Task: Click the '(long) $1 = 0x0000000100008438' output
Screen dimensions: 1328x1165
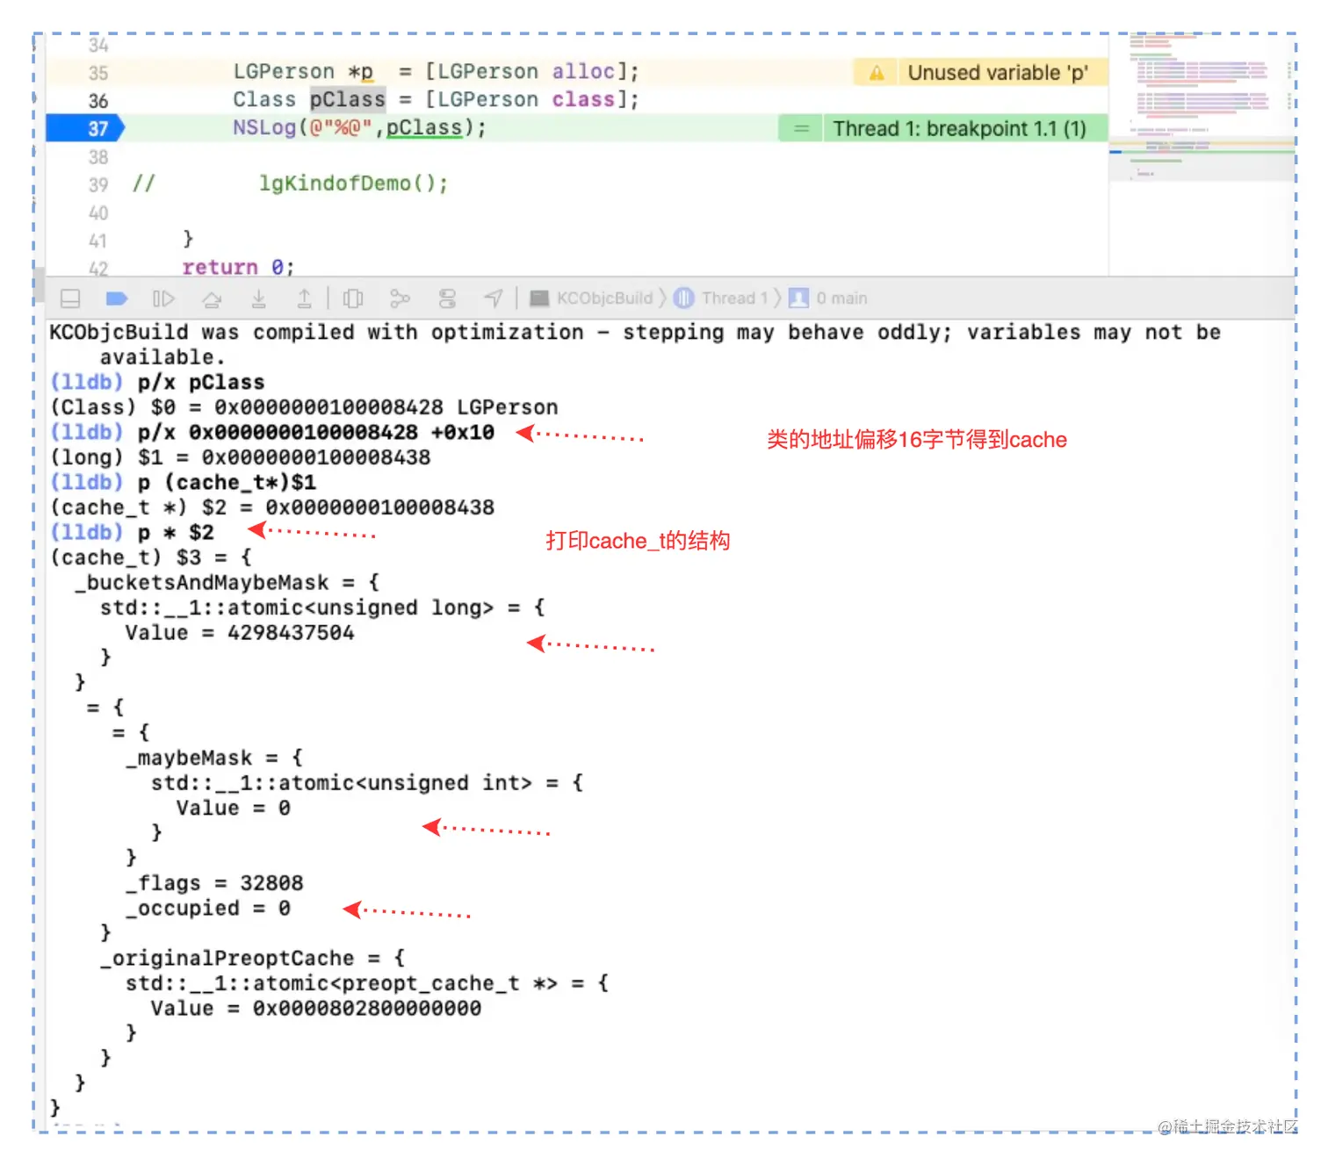Action: pos(240,457)
